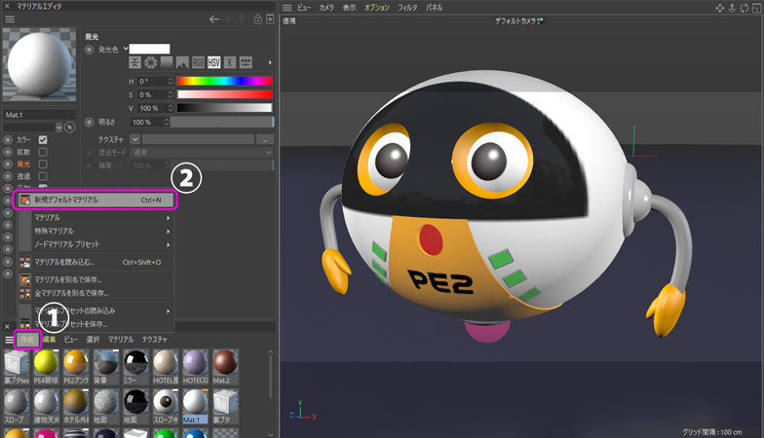Select the PE4眼球 yellow material thumbnail

point(47,365)
